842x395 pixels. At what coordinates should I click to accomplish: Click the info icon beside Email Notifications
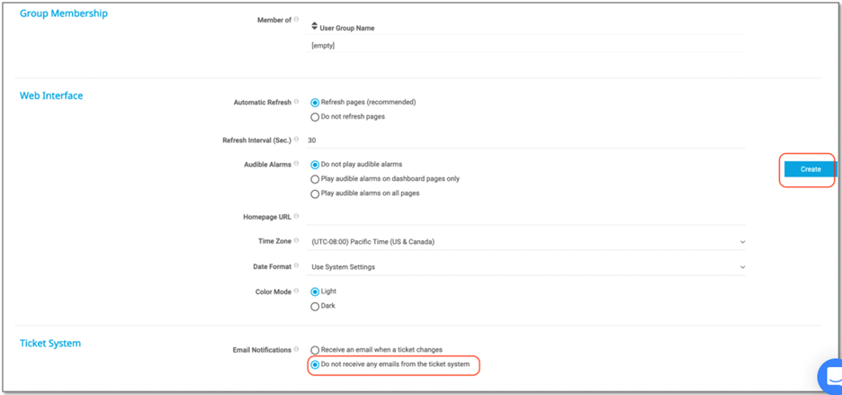[x=296, y=349]
